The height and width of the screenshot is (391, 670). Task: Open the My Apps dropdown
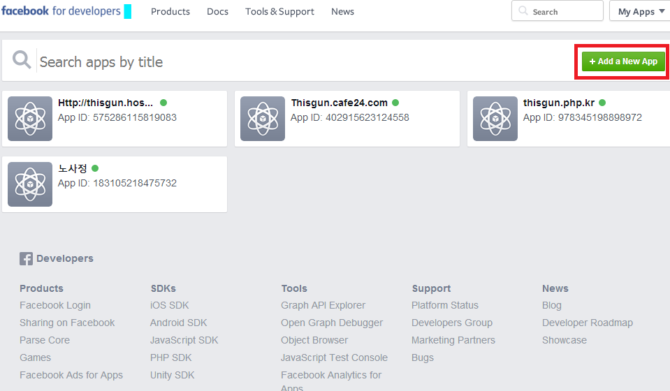coord(640,11)
